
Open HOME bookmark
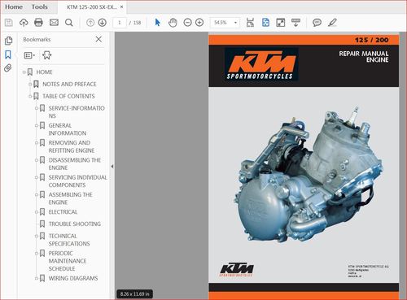[44, 72]
